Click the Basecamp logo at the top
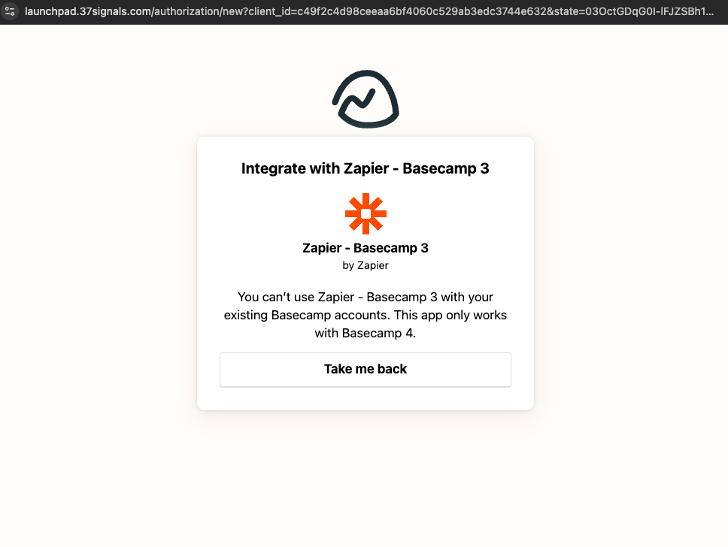Screen dimensions: 728x547 366,99
